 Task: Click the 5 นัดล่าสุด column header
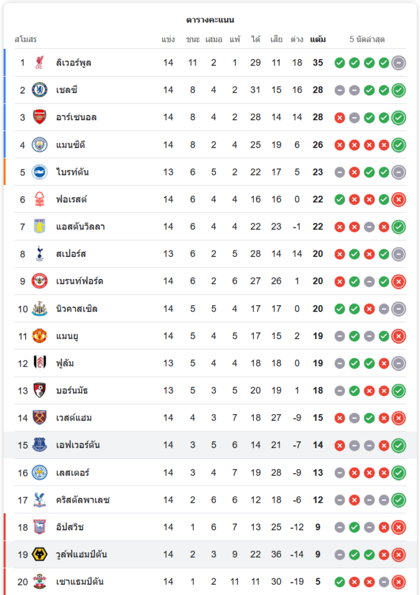pyautogui.click(x=367, y=40)
